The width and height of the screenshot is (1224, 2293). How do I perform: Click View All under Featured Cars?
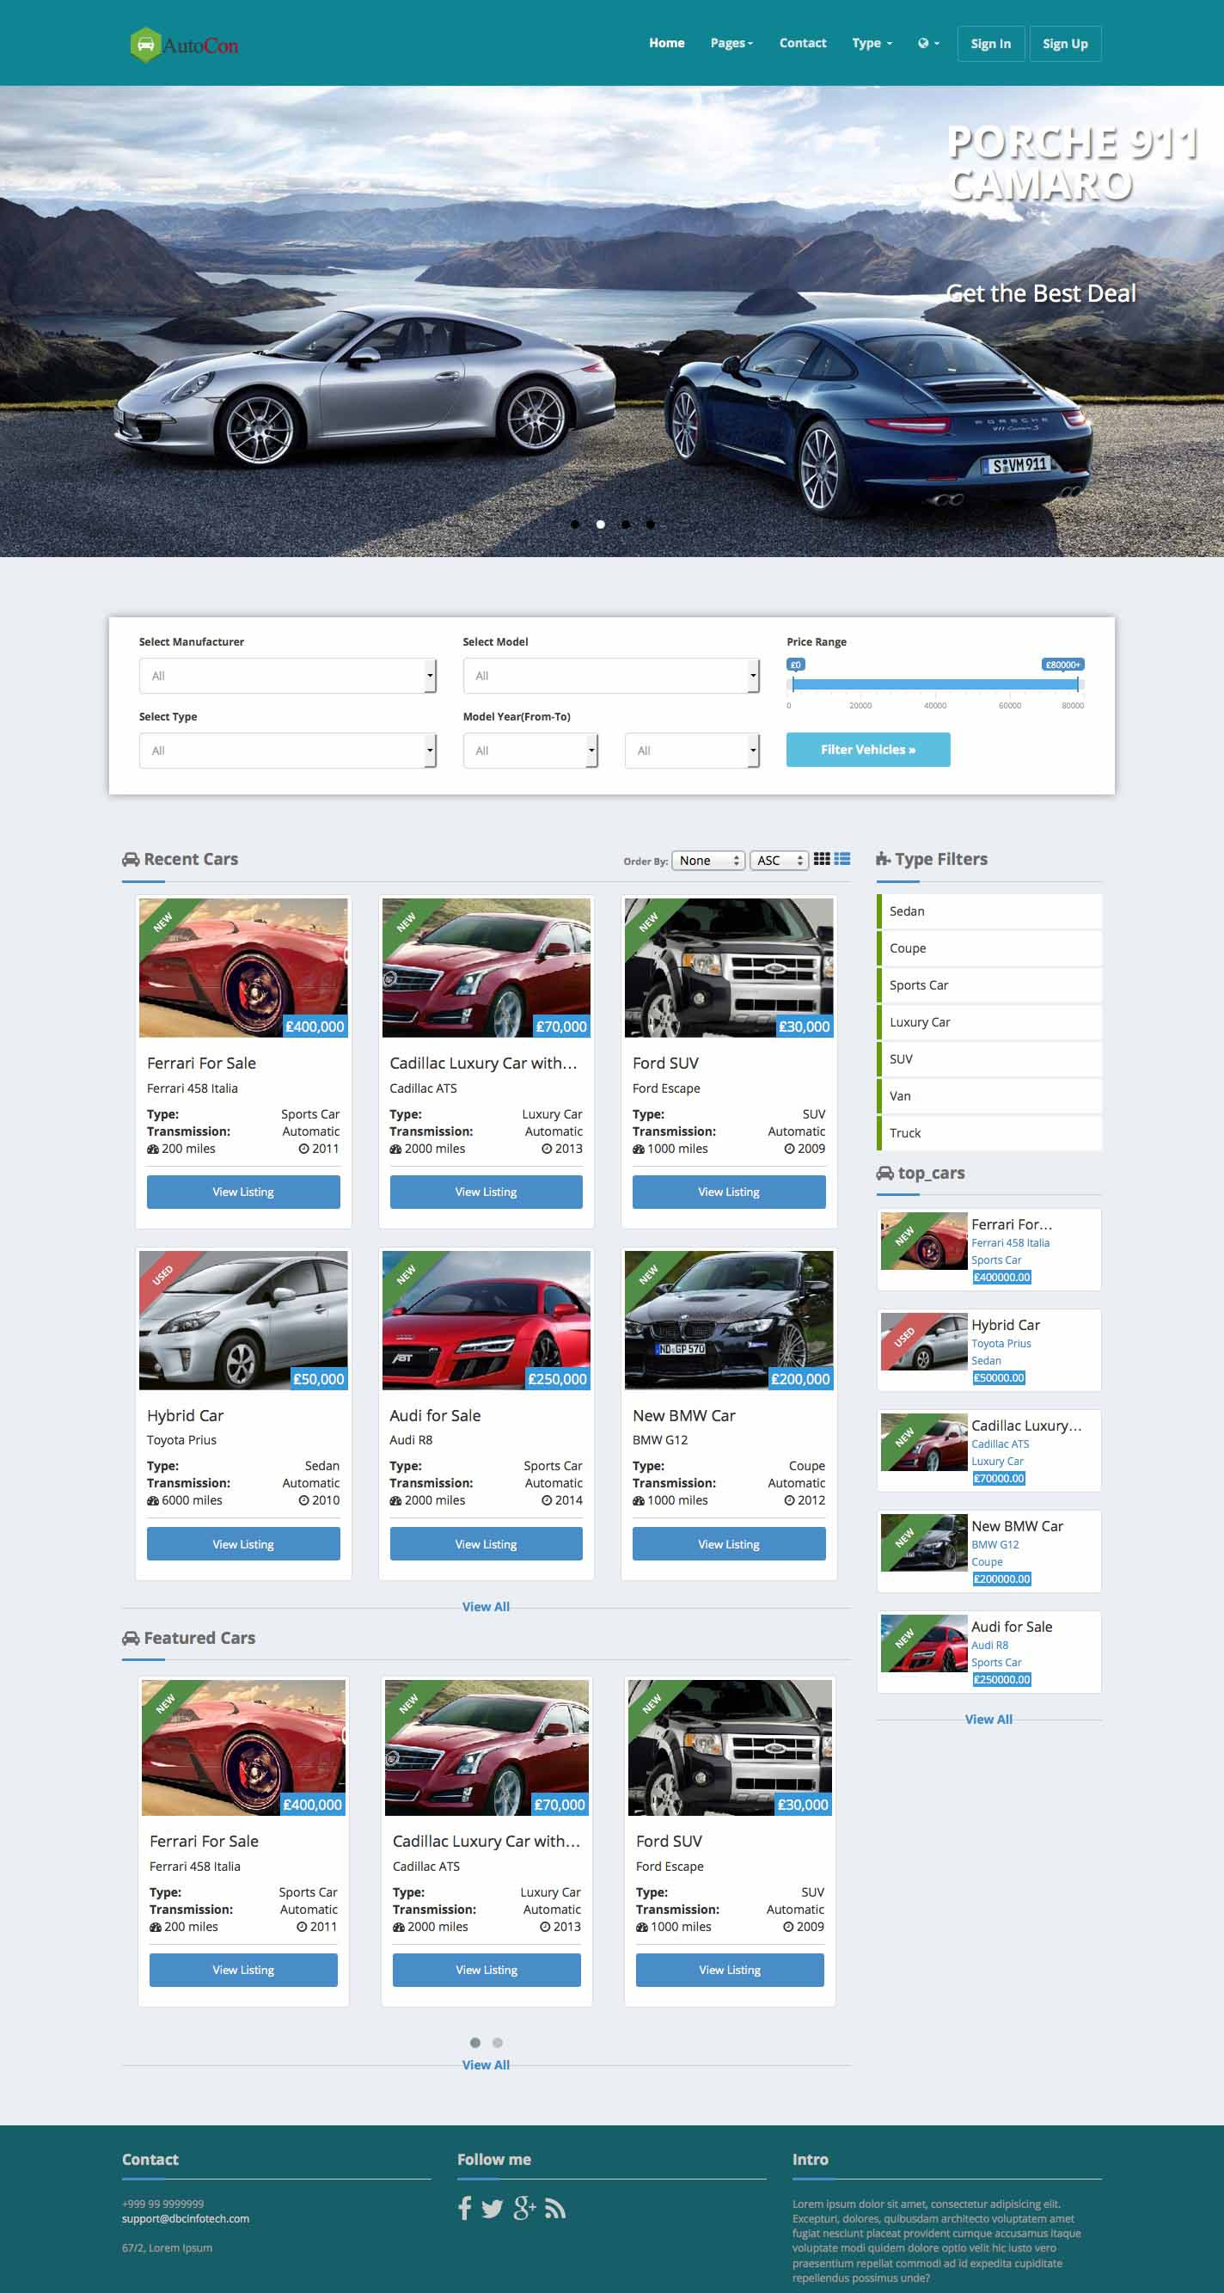[x=486, y=2065]
